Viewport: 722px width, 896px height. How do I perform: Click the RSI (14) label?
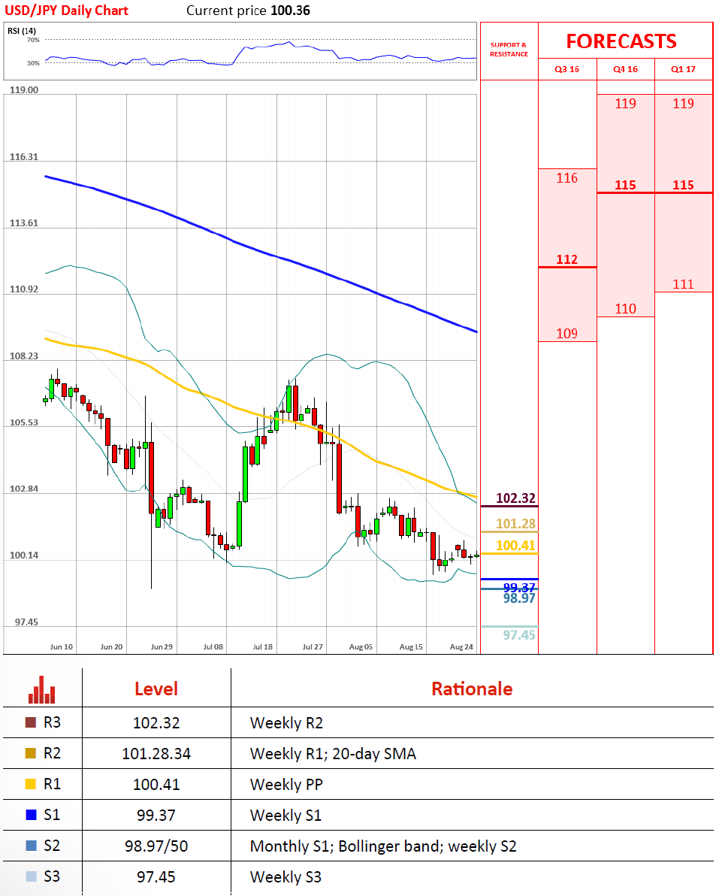tap(22, 31)
